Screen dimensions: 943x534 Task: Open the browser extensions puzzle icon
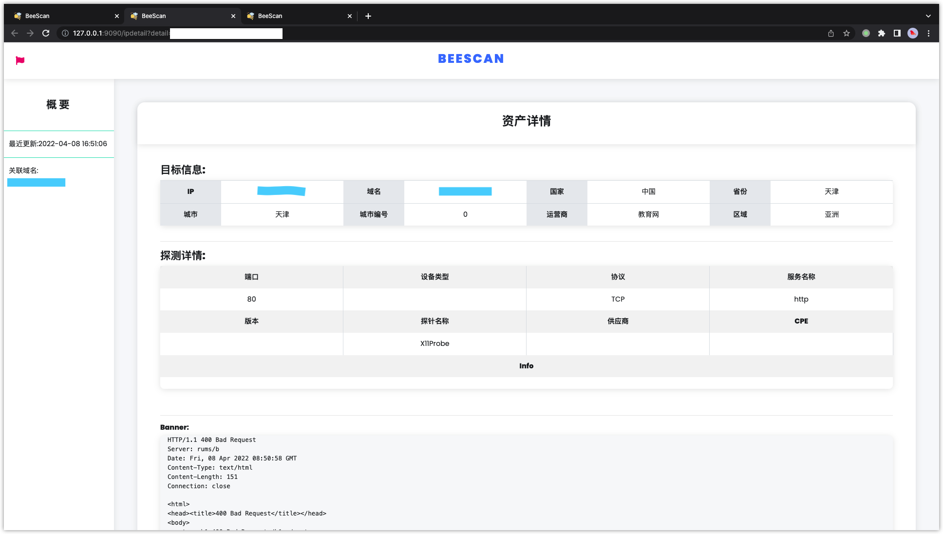tap(882, 33)
